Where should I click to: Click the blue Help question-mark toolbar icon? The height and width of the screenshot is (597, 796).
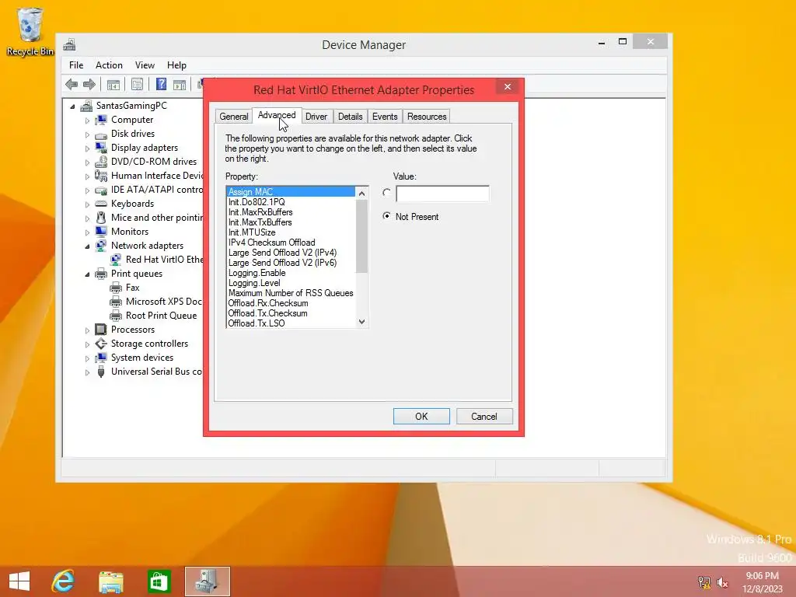point(161,84)
